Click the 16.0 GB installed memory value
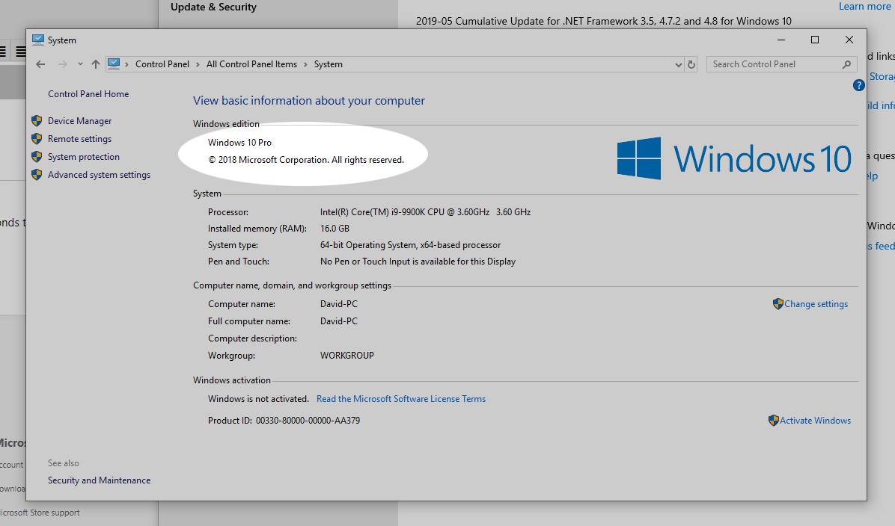 [x=335, y=229]
